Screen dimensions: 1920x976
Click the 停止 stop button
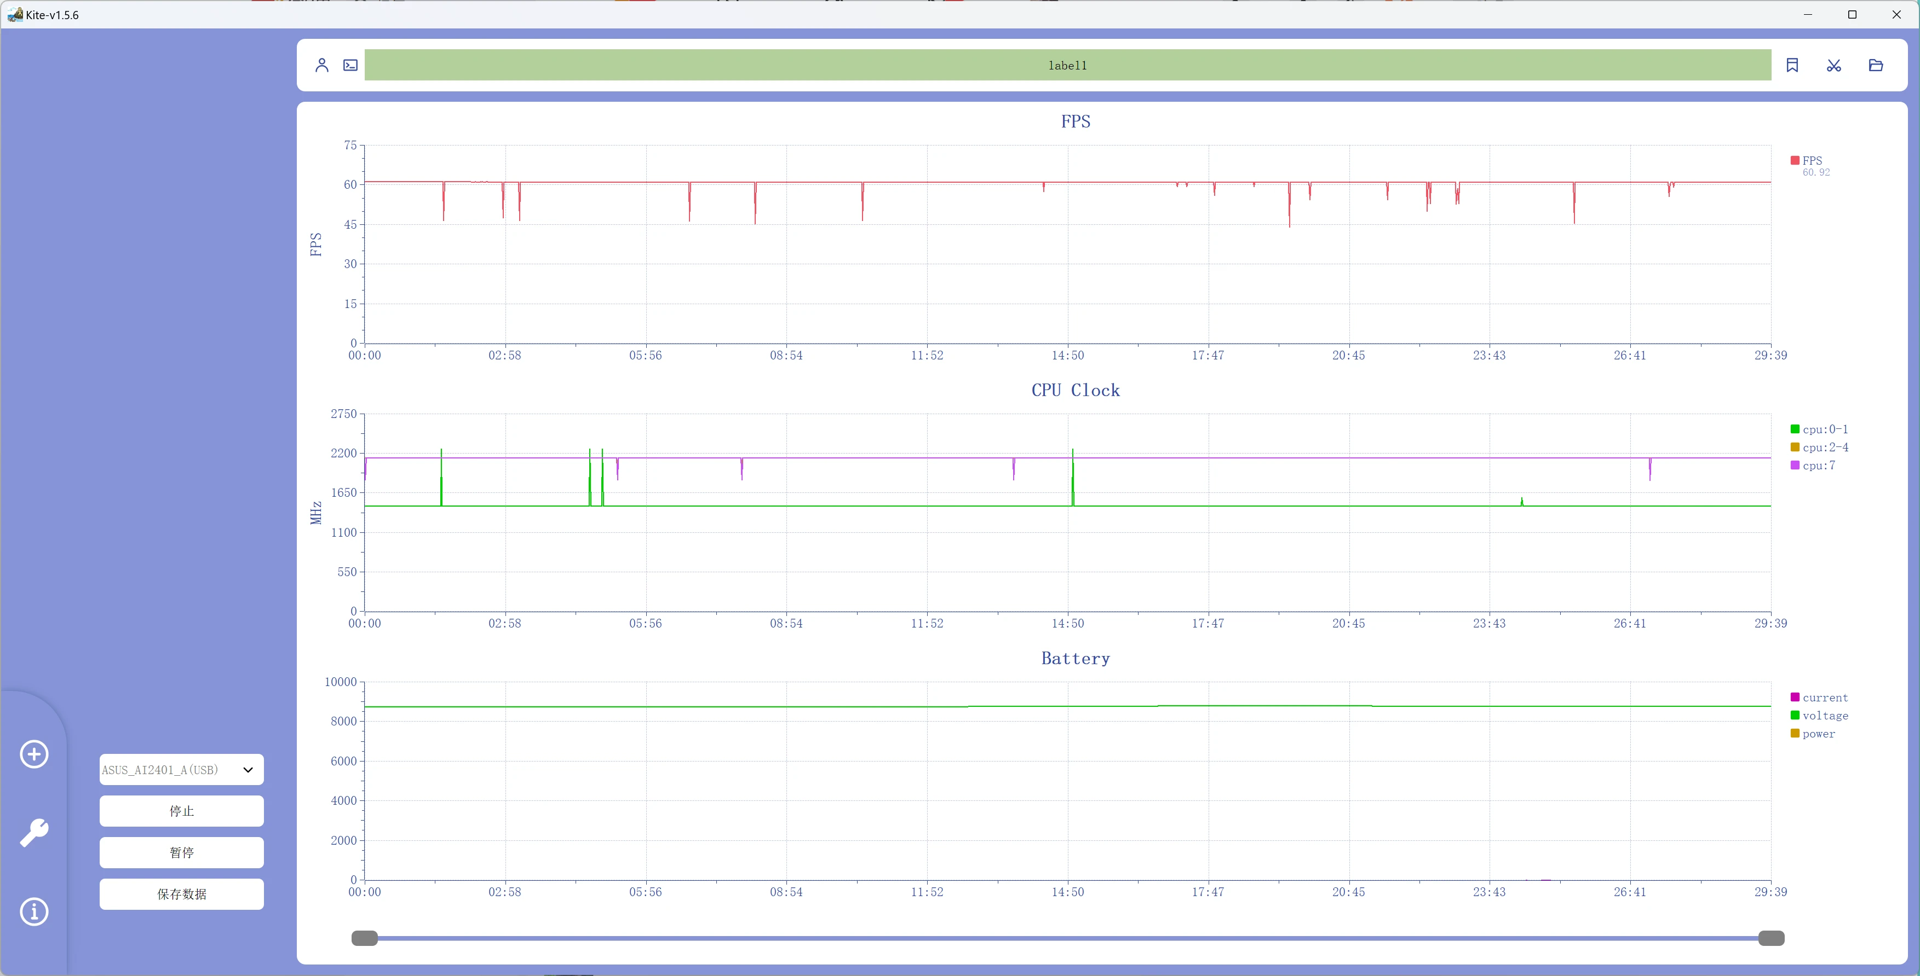point(181,811)
